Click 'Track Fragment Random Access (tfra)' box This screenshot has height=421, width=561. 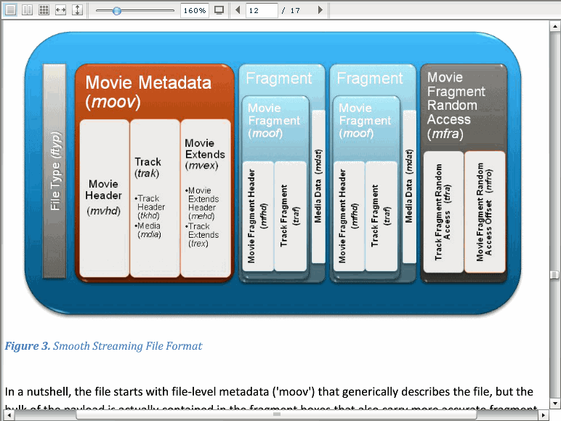[x=443, y=212]
